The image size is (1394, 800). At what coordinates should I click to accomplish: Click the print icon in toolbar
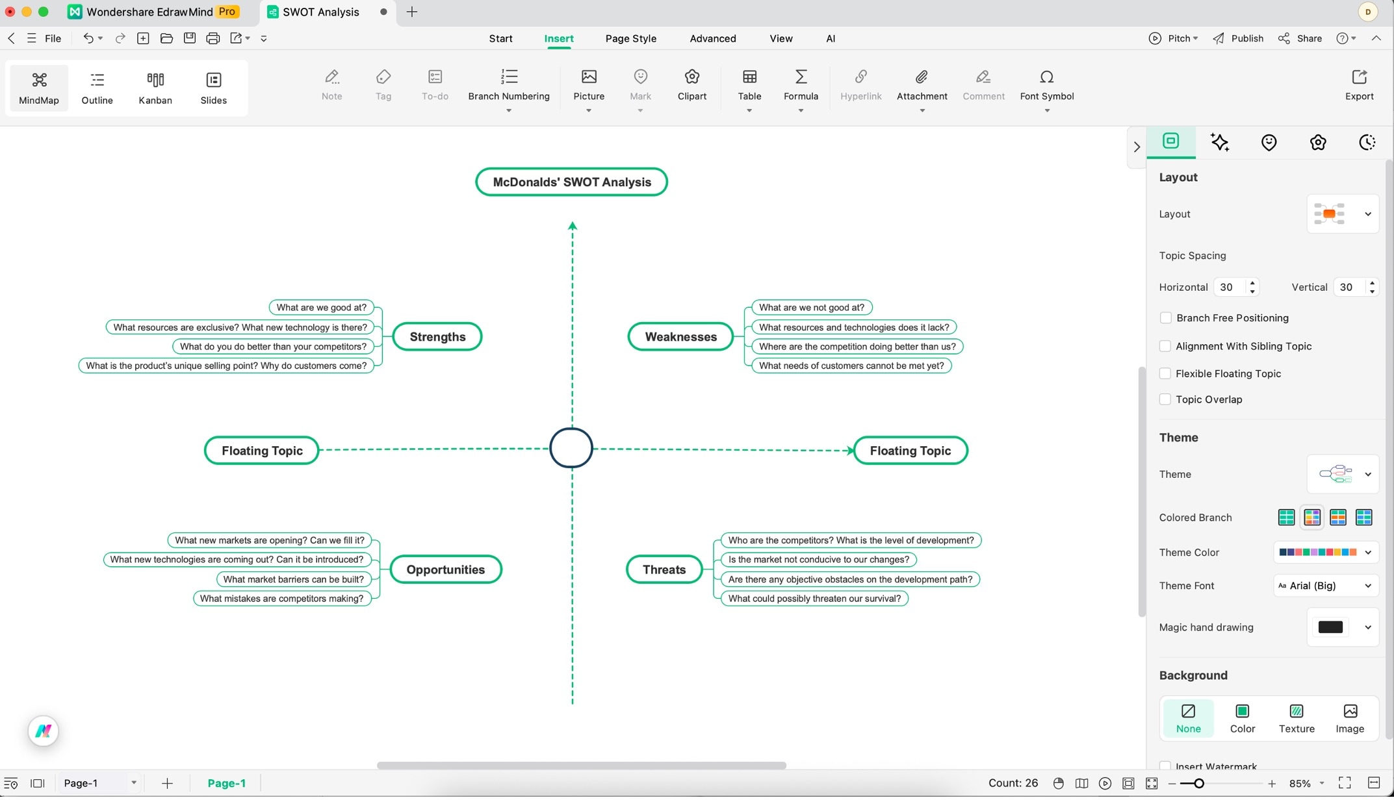pos(213,38)
